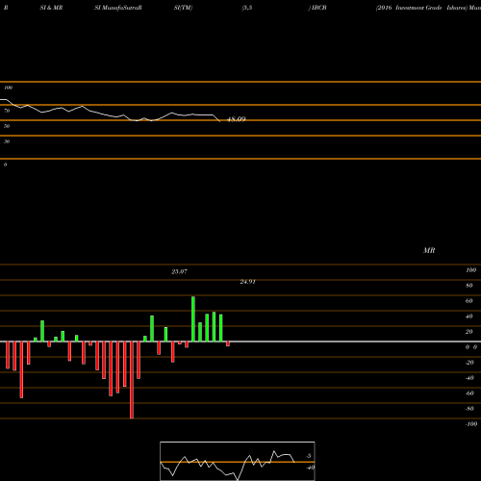Click the SI MunafaSutraR header text
Viewport: 481px width, 481px height.
[x=118, y=8]
